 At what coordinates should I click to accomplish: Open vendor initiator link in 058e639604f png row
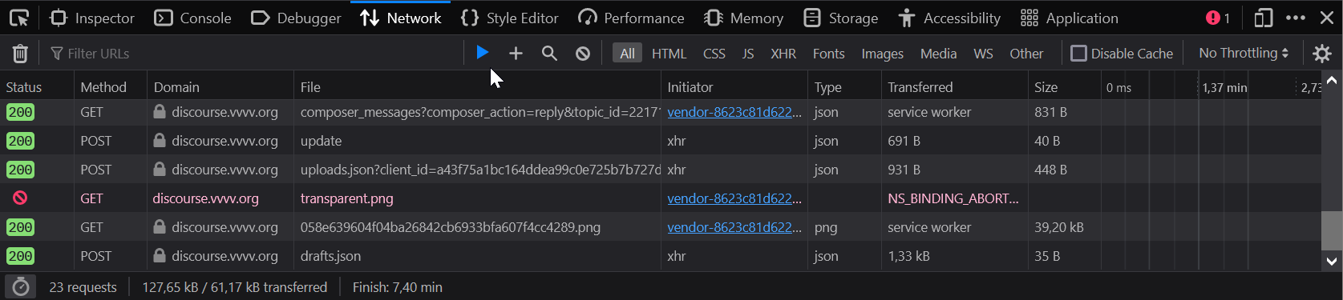pos(734,227)
